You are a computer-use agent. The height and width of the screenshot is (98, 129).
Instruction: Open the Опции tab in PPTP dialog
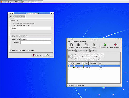(23, 17)
